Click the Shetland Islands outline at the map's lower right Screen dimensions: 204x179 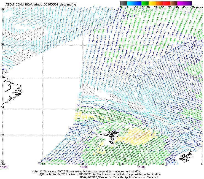coord(186,157)
